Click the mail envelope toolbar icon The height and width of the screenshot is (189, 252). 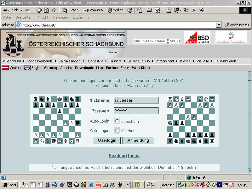140,10
